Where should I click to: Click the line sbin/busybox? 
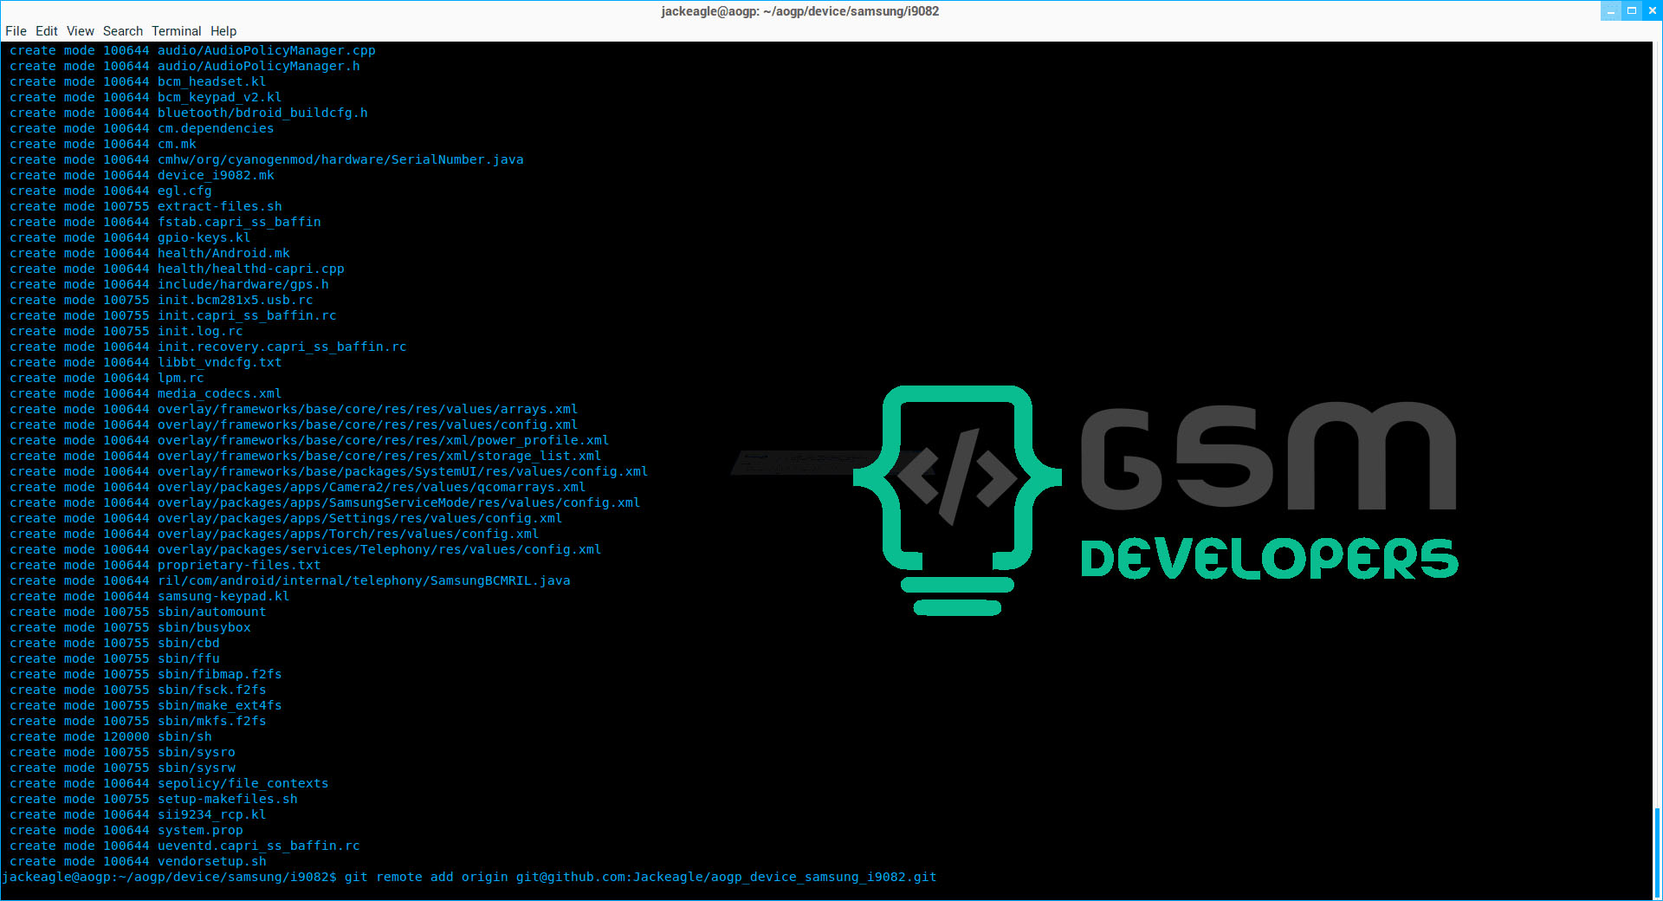coord(130,628)
